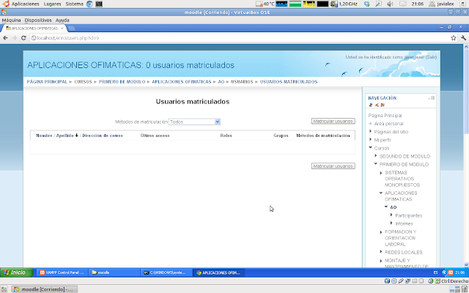Expand SISTEMAS OPERATIVOS MONOPUESTOS node

pos(381,173)
